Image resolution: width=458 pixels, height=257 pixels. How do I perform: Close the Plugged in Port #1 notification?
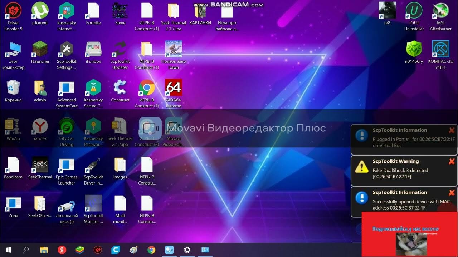452,130
